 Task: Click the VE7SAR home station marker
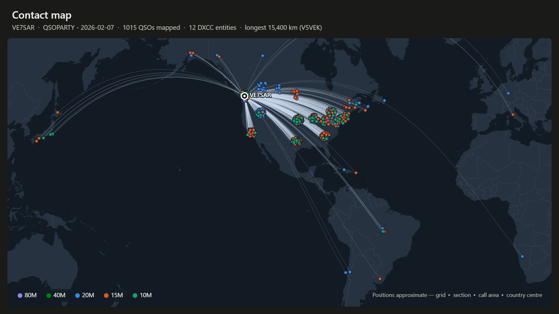[244, 96]
